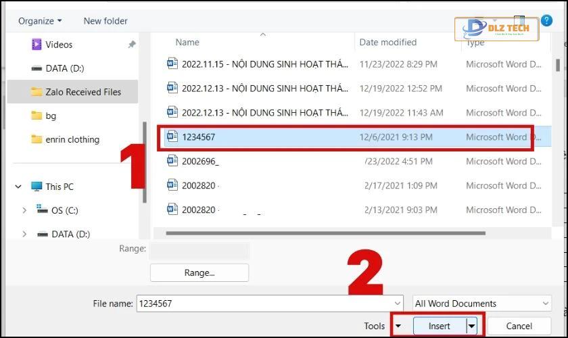
Task: Click the Word icon of file 2002696_
Action: pos(172,160)
